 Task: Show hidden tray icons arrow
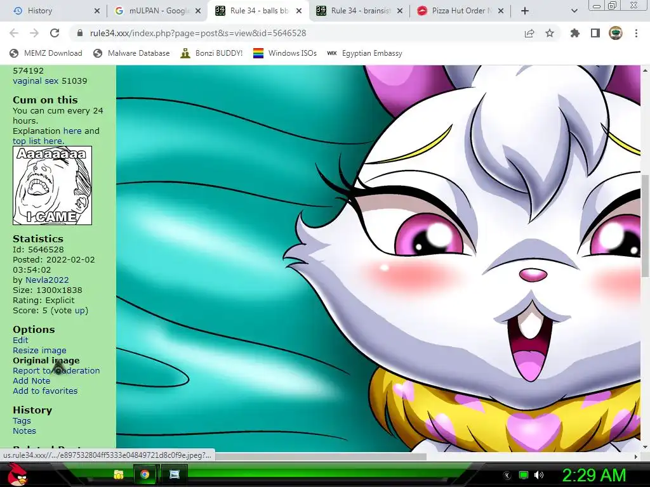pyautogui.click(x=507, y=476)
